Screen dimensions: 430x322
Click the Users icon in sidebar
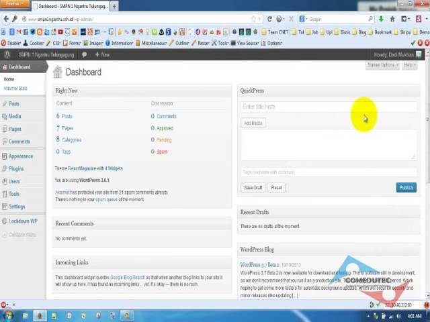pyautogui.click(x=5, y=181)
